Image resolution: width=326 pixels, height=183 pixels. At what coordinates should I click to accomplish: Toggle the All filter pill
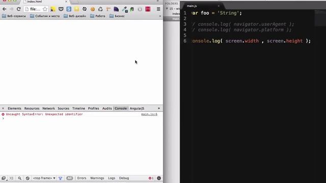[69, 178]
